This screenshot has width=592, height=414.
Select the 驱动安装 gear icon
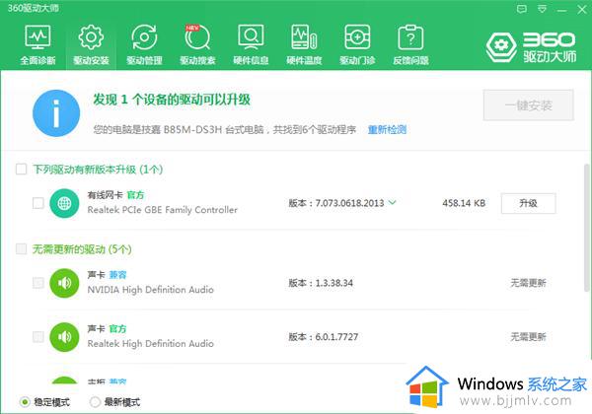coord(91,36)
